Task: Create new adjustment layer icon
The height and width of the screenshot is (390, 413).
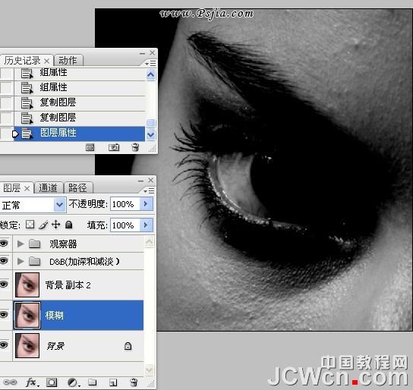Action: pos(73,382)
